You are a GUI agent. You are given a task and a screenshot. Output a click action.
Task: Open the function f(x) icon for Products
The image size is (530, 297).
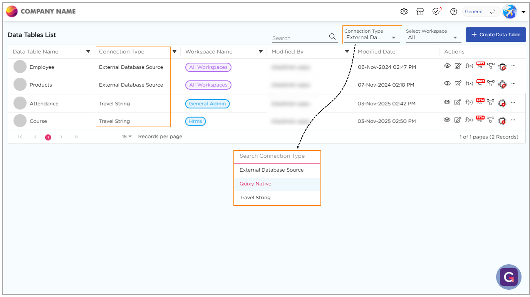[x=469, y=83]
